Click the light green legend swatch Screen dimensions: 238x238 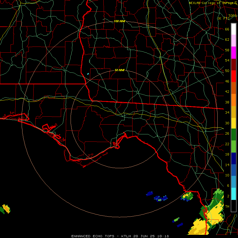[234, 147]
